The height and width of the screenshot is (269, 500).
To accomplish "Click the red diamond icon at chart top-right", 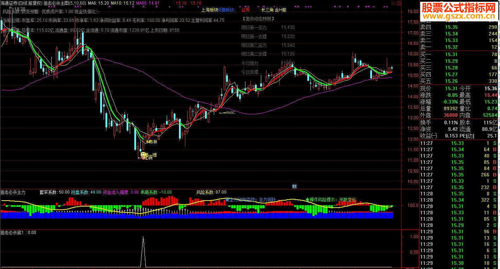I will pos(394,3).
